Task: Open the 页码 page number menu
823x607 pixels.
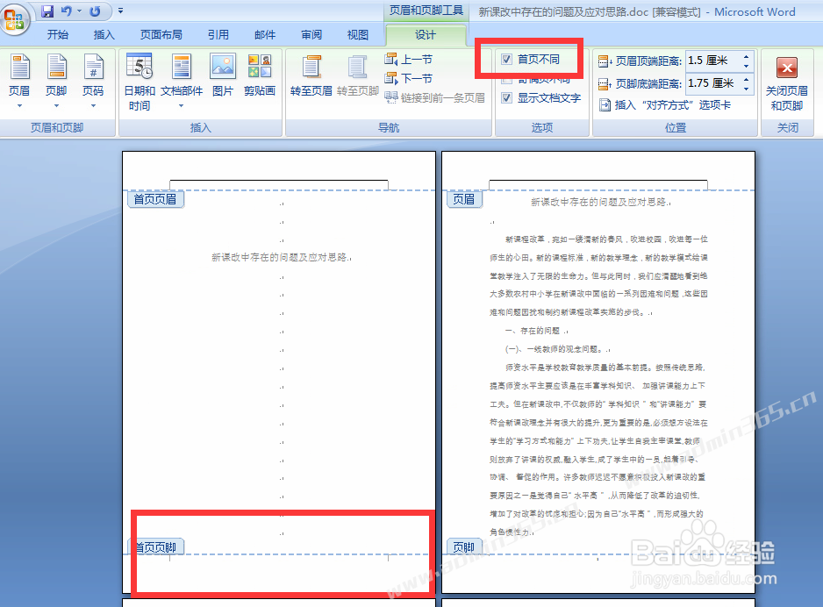Action: tap(93, 82)
